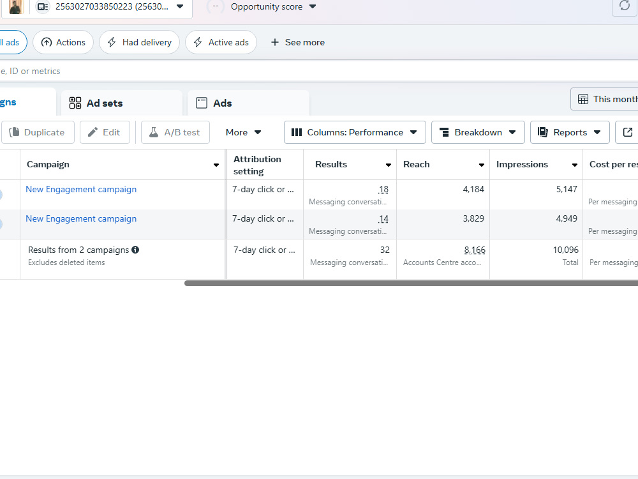Viewport: 638px width, 479px height.
Task: Apply the Active ads filter
Action: coord(221,42)
